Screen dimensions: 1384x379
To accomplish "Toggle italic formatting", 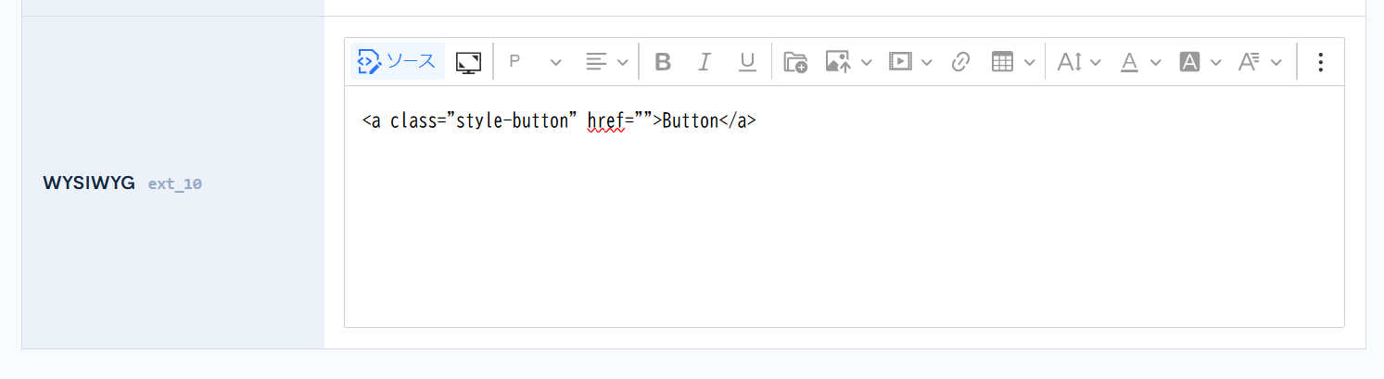I will click(705, 62).
